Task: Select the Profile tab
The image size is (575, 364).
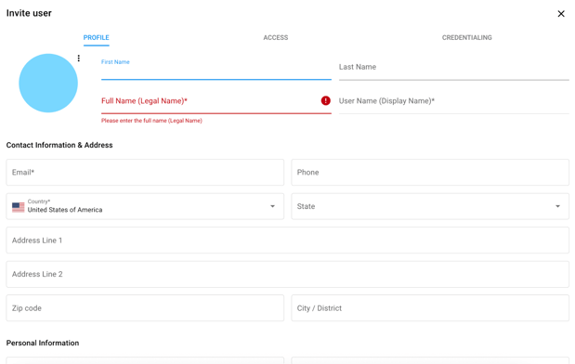Action: pos(96,37)
